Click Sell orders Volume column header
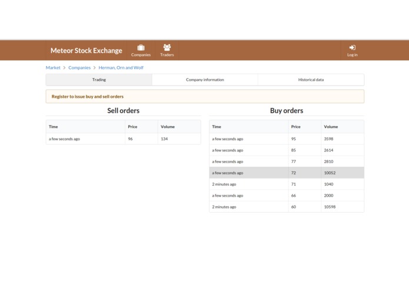 (179, 127)
